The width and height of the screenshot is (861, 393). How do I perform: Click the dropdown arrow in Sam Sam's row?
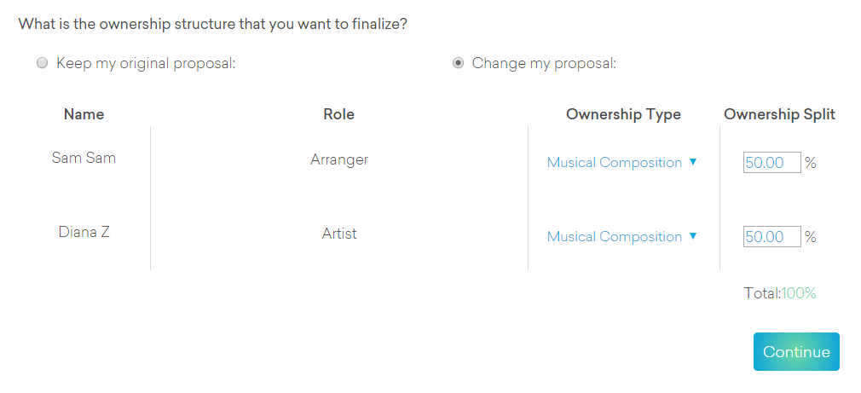[x=693, y=162]
